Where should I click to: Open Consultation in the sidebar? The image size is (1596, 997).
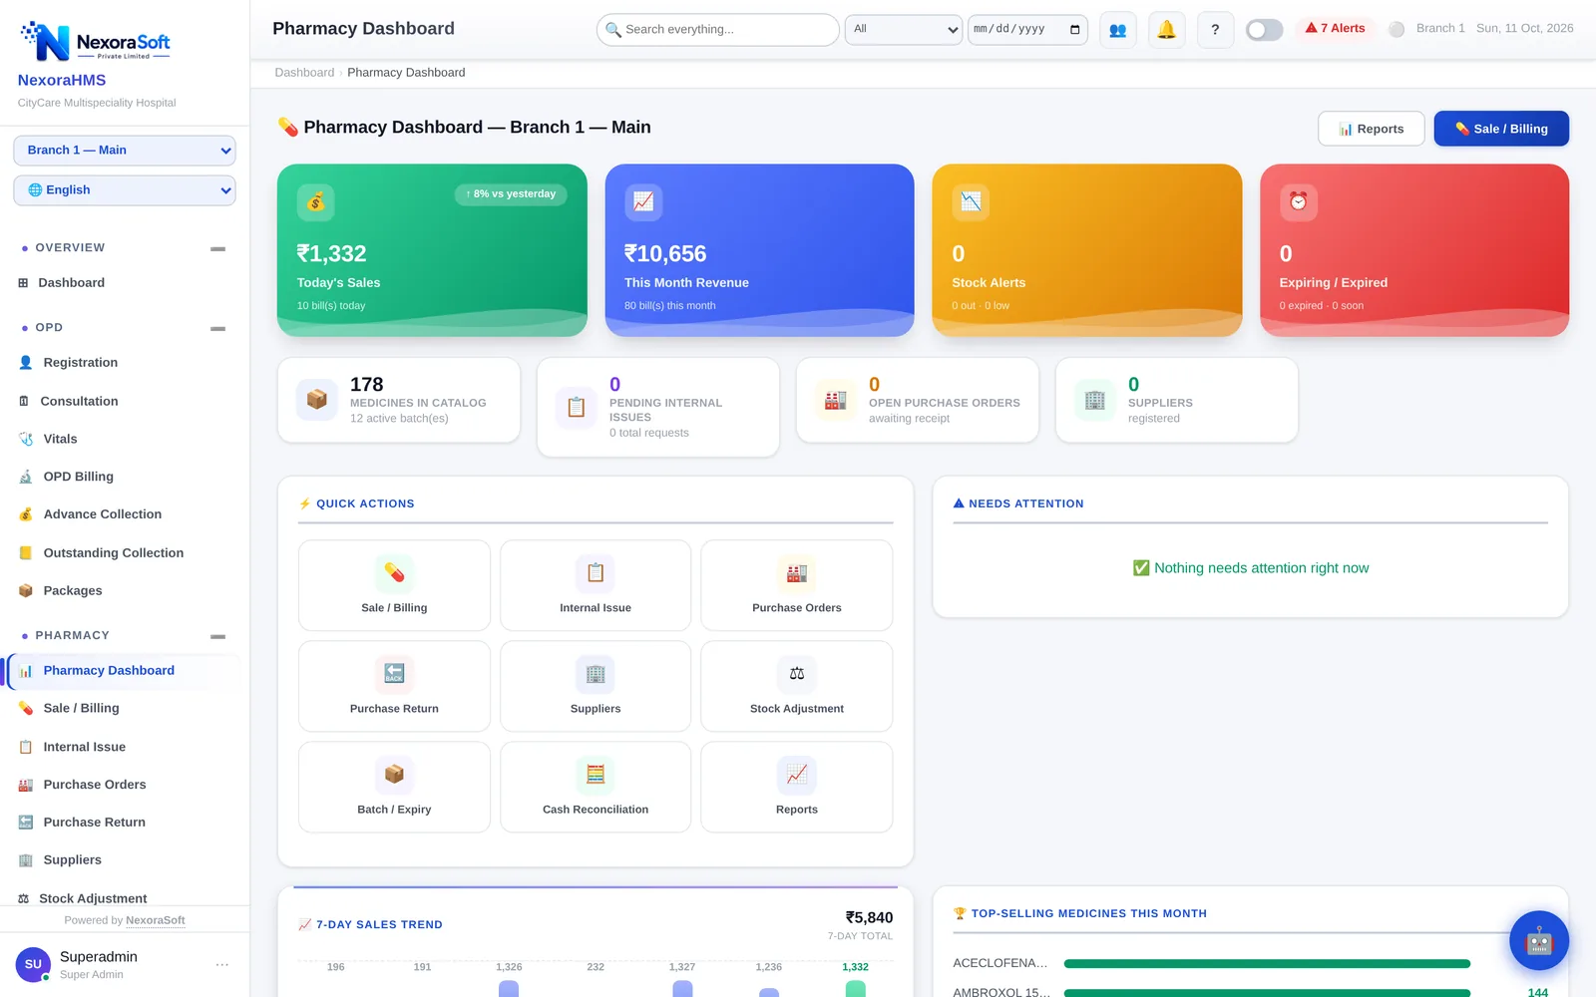125,401
